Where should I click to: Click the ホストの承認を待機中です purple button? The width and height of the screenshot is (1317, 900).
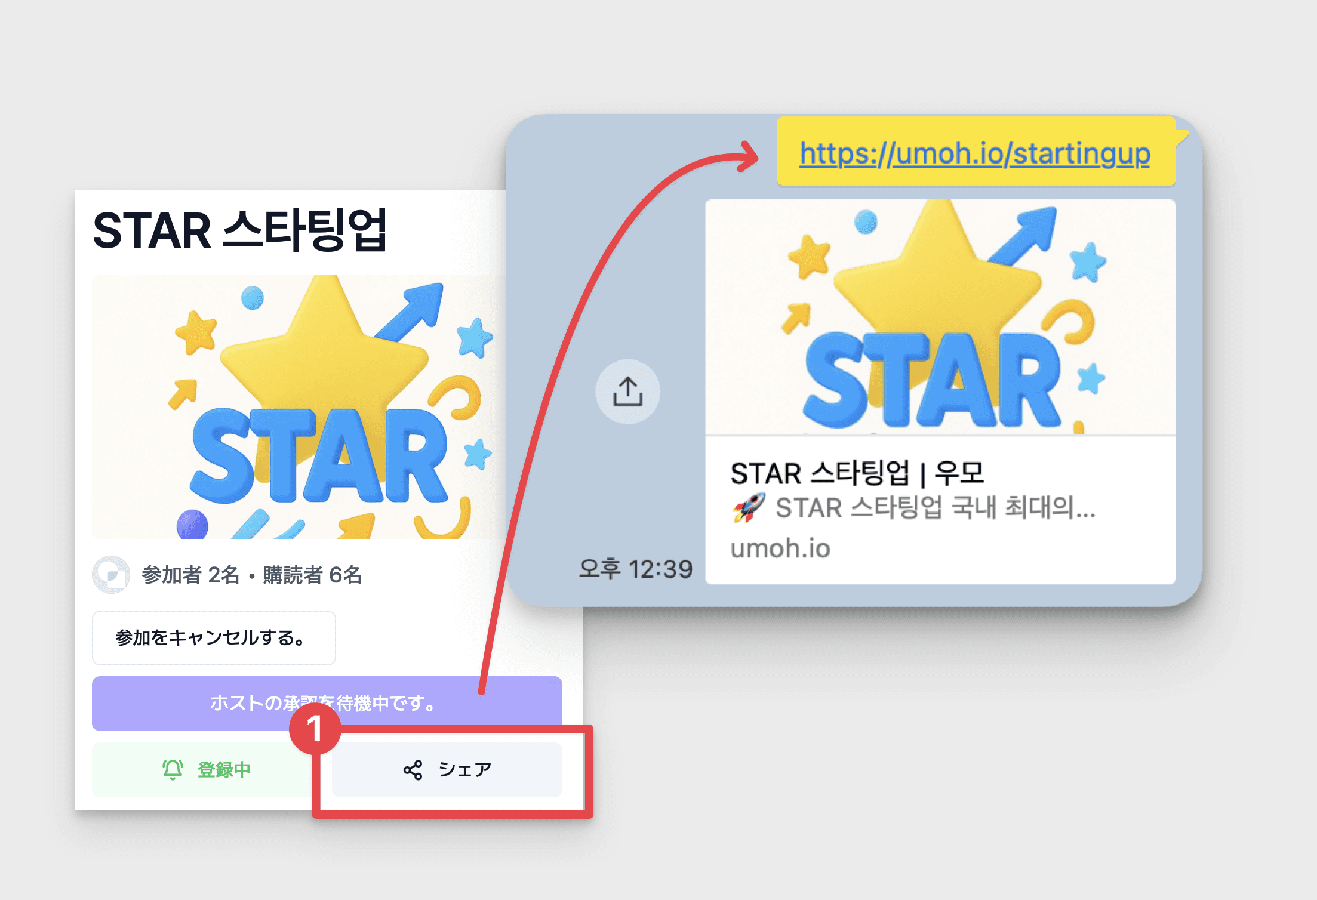point(327,703)
